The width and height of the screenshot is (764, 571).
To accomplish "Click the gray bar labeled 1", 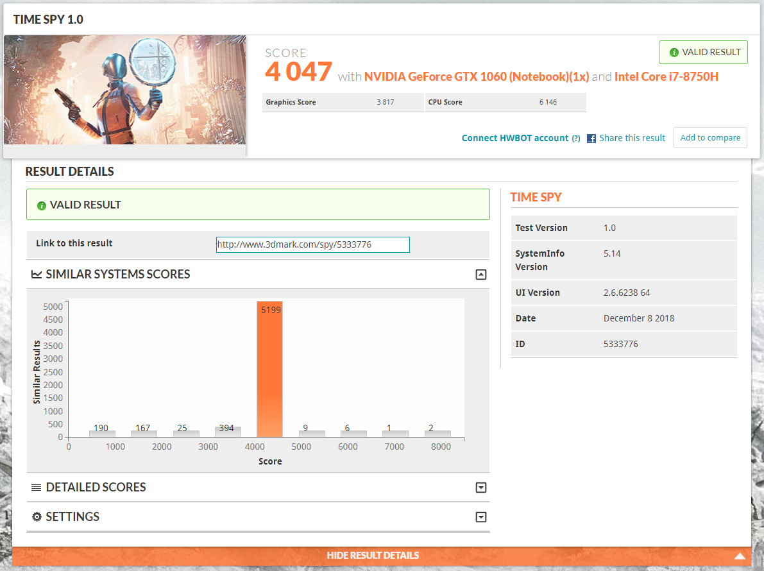I will click(396, 434).
